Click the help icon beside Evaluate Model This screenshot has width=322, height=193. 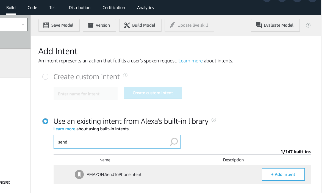pos(308,25)
